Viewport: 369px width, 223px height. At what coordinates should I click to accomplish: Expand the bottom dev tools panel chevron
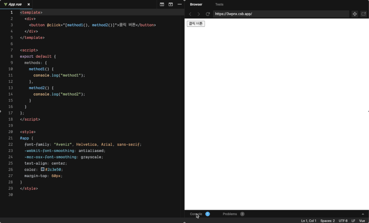[x=363, y=214]
